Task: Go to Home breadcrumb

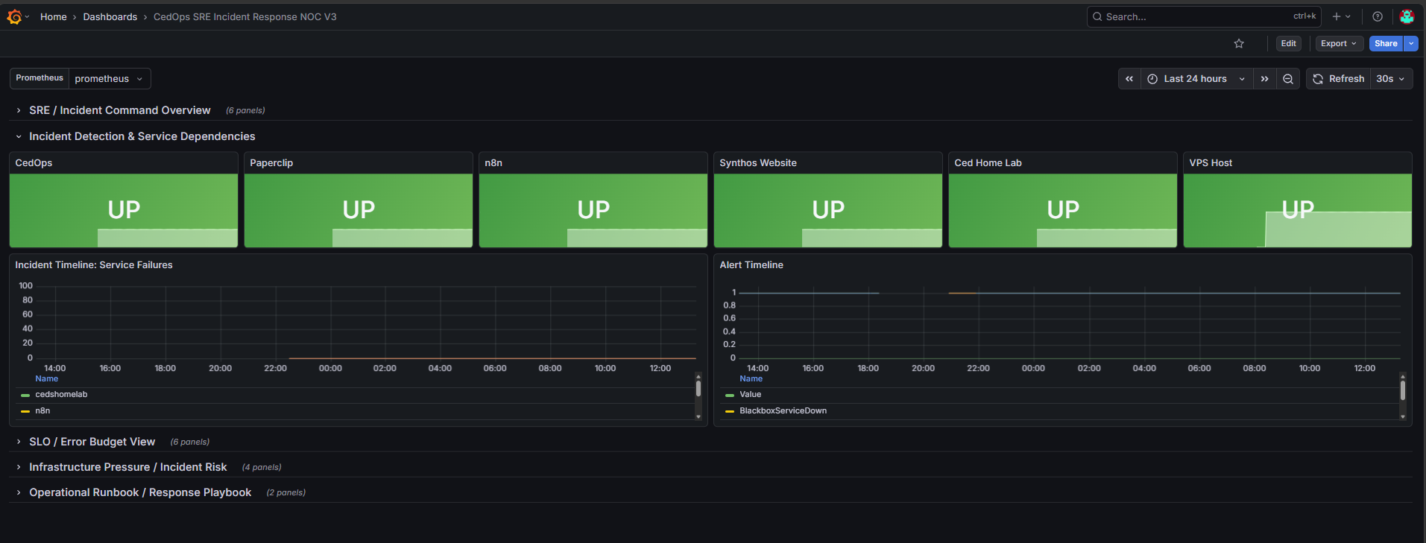Action: point(54,17)
